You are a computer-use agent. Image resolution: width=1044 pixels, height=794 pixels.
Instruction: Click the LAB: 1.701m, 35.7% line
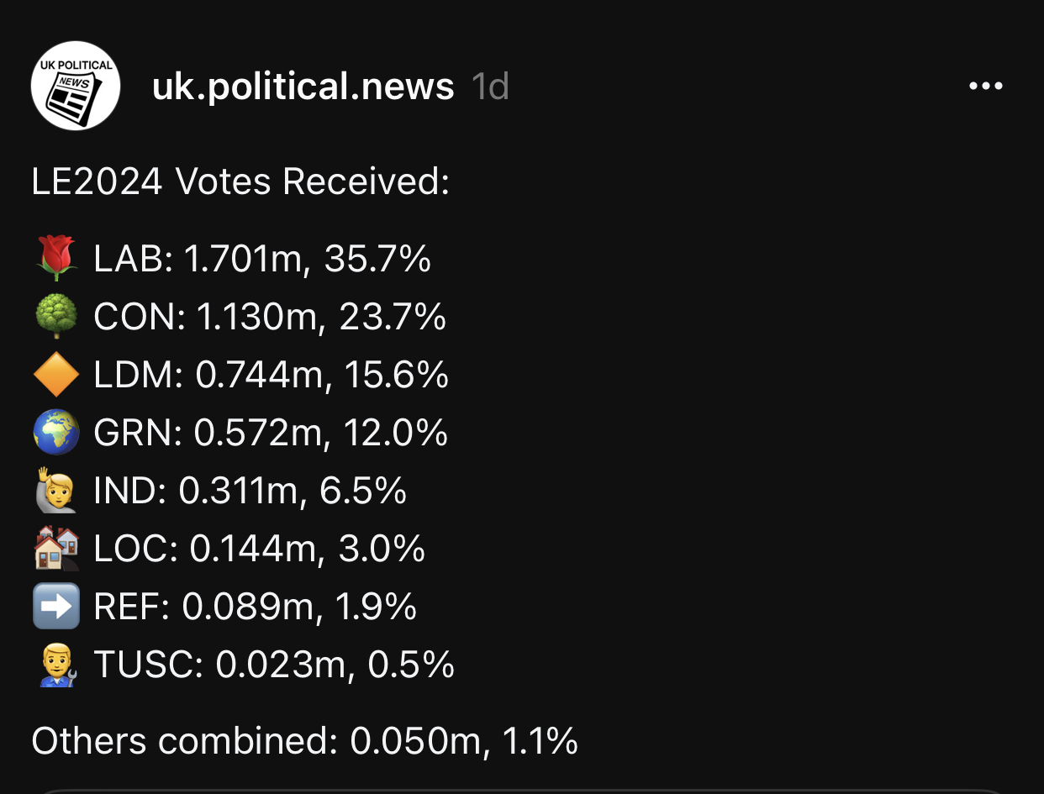(x=262, y=260)
